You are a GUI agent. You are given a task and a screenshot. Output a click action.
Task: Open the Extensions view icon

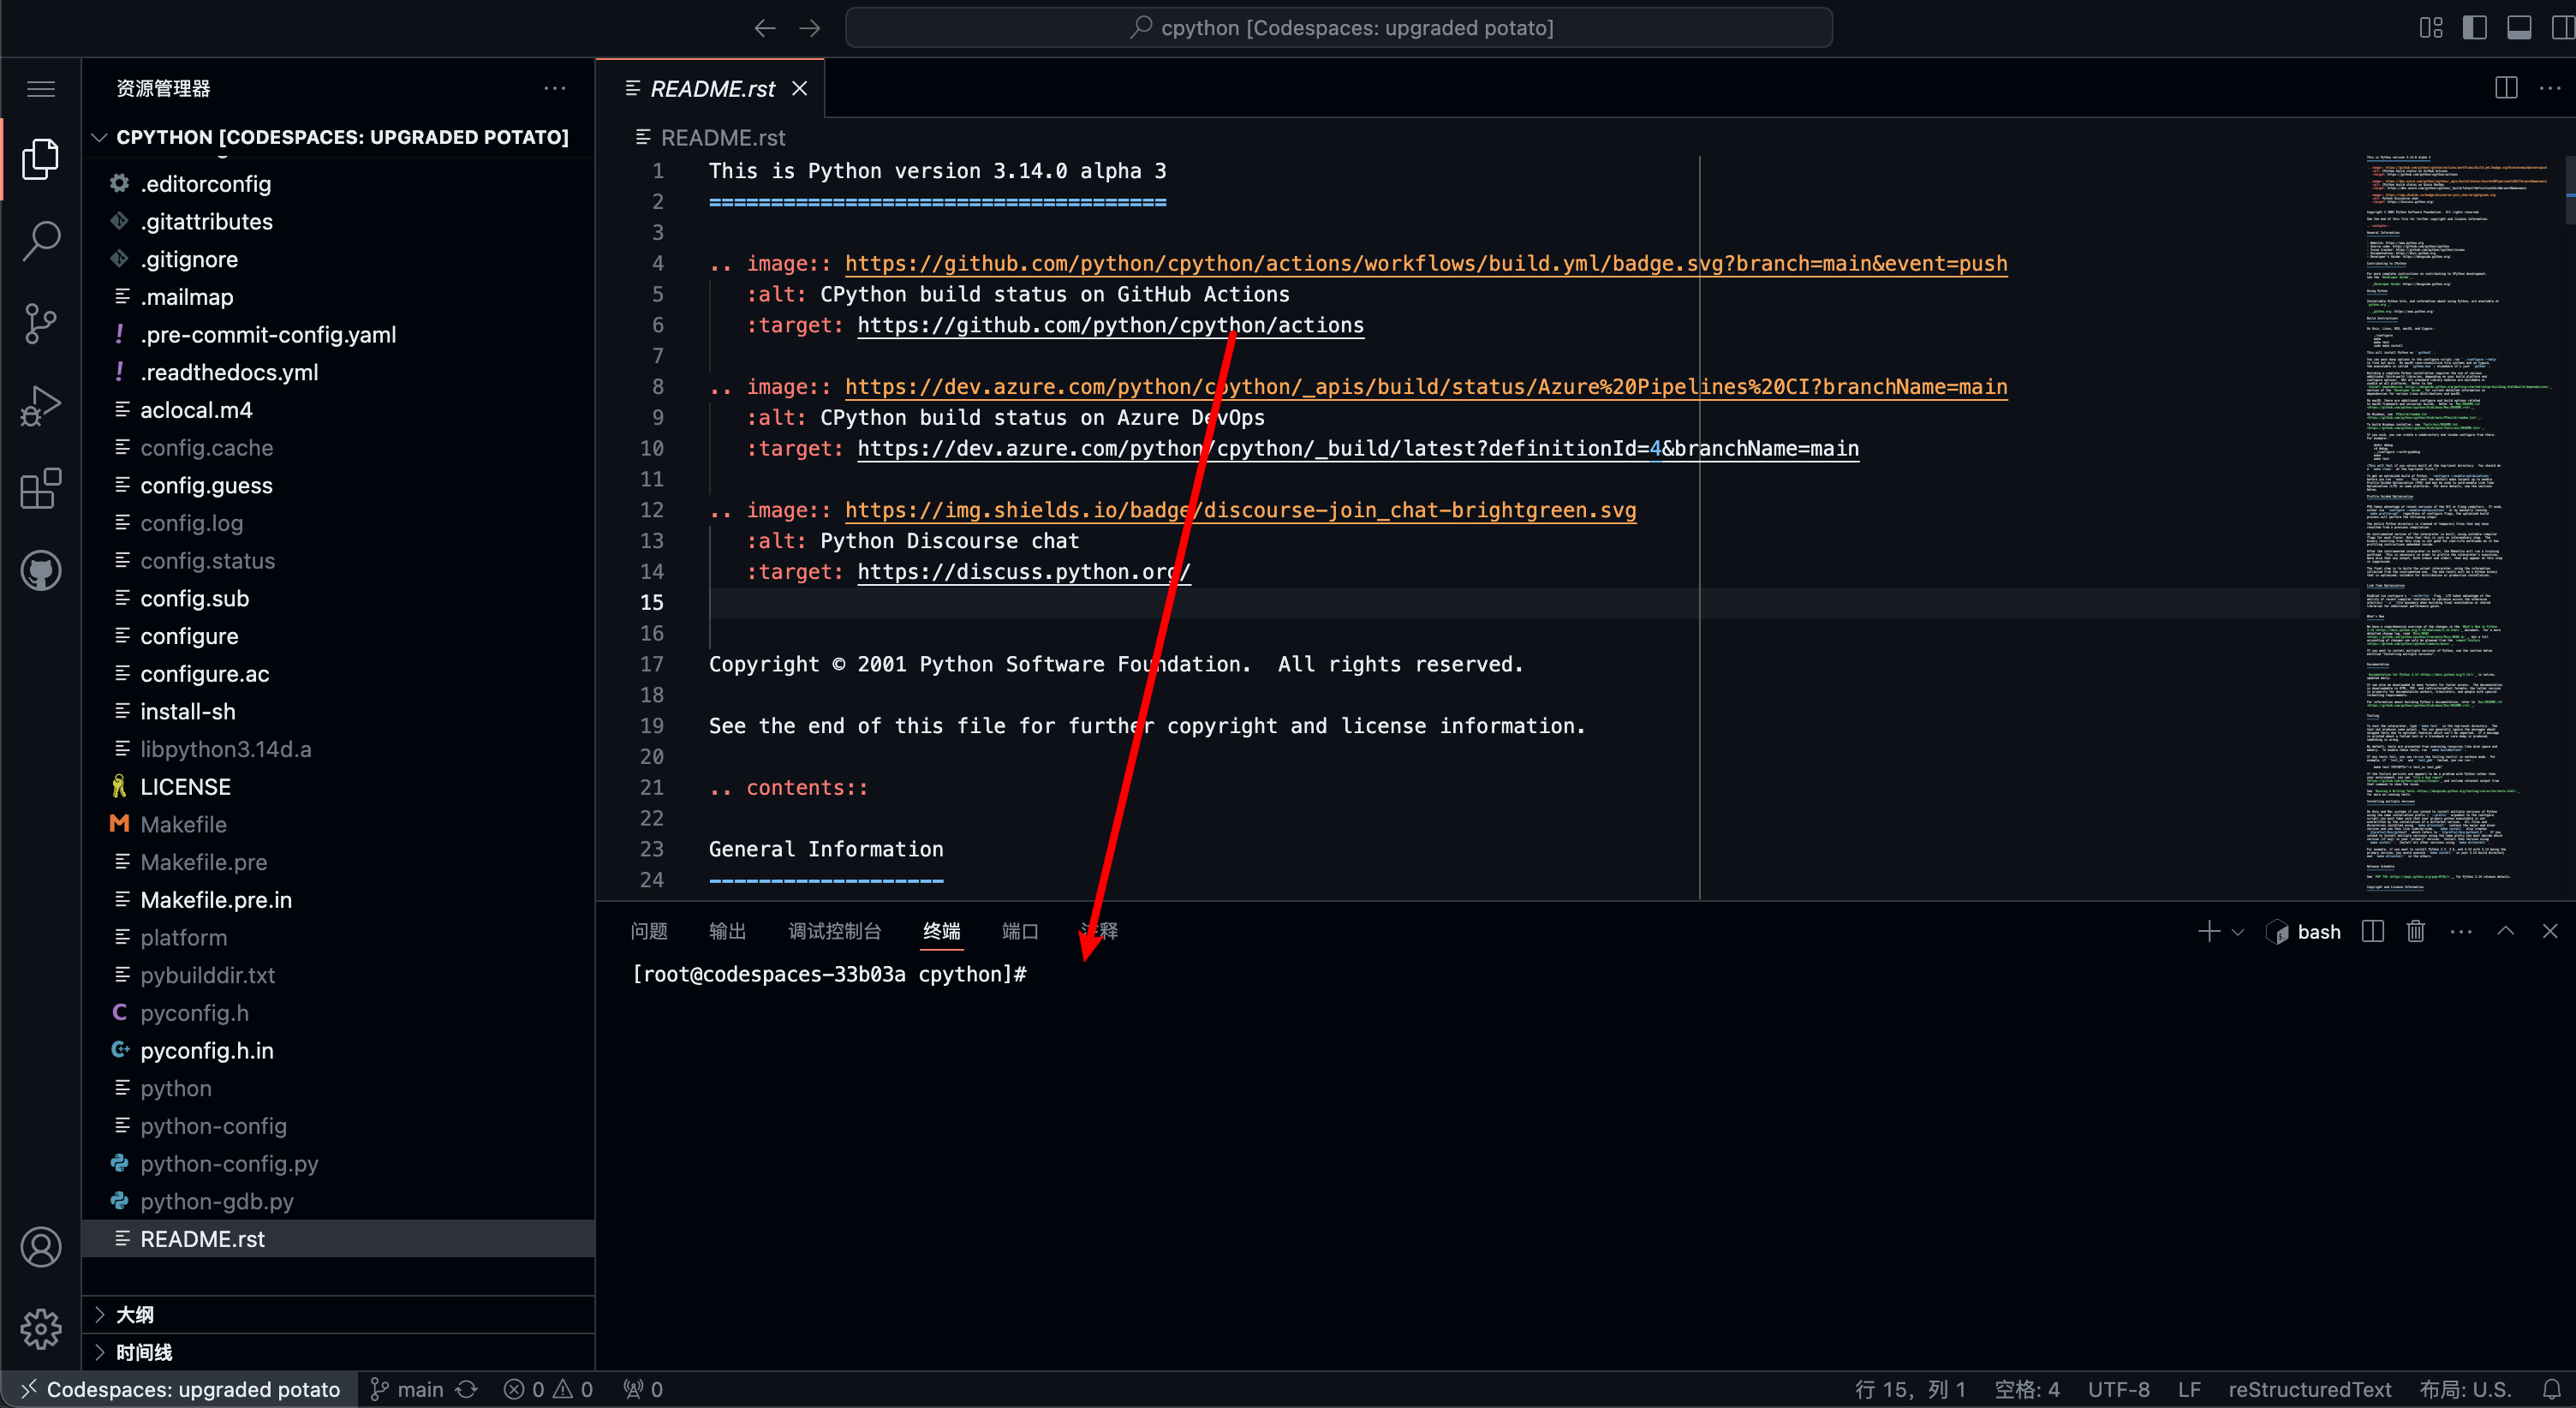[x=41, y=489]
